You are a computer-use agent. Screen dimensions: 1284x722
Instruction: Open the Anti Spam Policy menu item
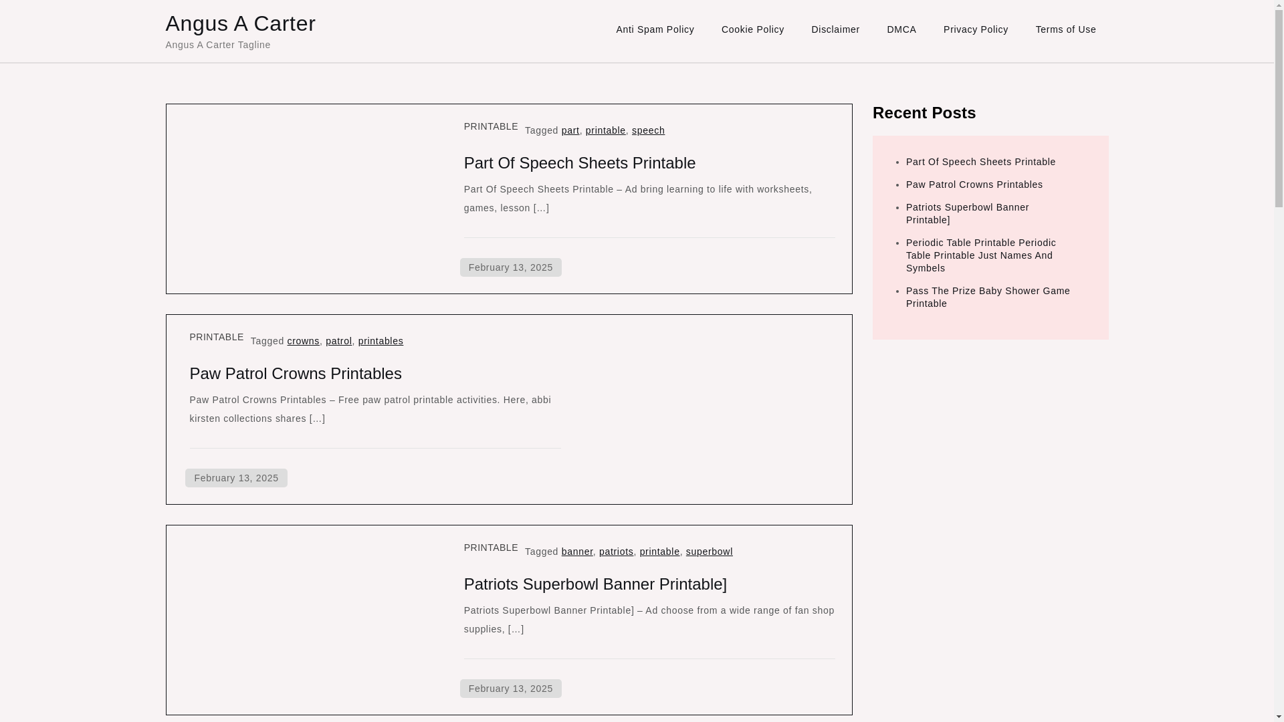(655, 29)
